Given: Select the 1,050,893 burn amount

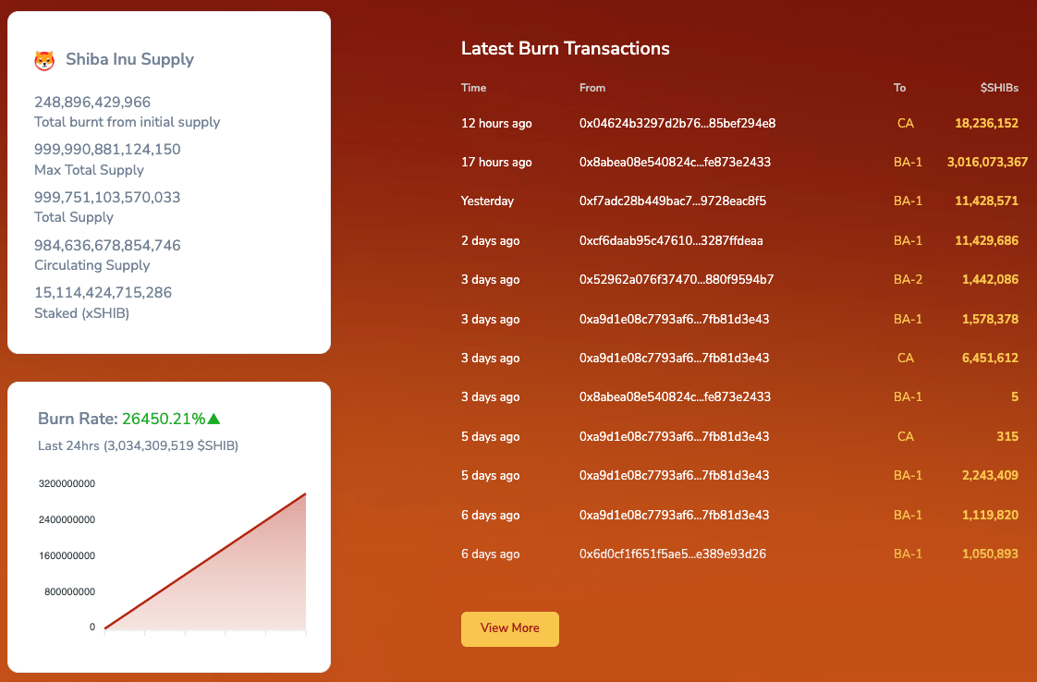Looking at the screenshot, I should pos(990,554).
